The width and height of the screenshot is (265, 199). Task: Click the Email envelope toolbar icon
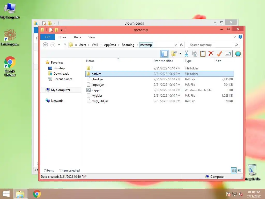pyautogui.click(x=228, y=54)
